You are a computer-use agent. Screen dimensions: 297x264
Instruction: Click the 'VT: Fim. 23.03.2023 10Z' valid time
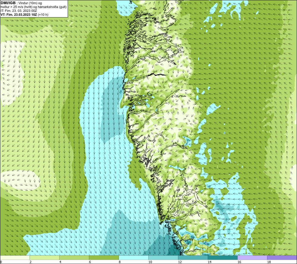(19, 15)
